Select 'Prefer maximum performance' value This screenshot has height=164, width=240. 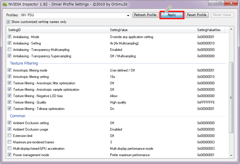130,155
